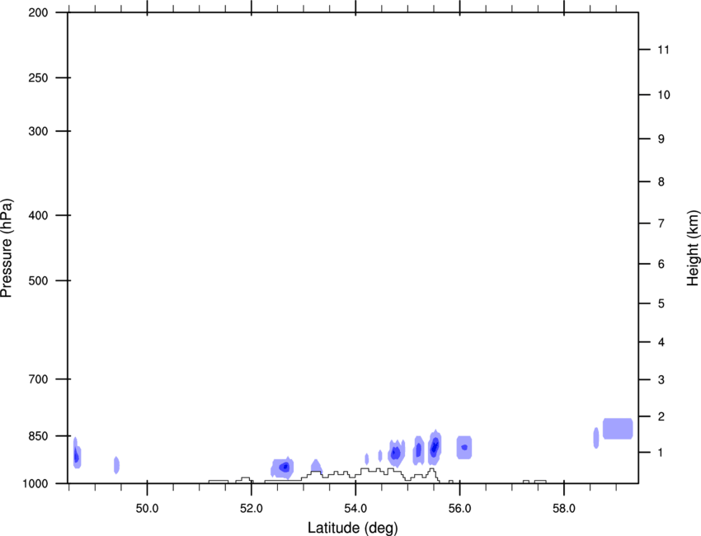Click the 'Latitude (deg)' axis title

tap(353, 528)
